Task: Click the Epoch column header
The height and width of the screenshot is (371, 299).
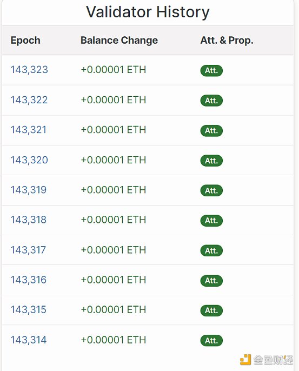Action: [25, 41]
